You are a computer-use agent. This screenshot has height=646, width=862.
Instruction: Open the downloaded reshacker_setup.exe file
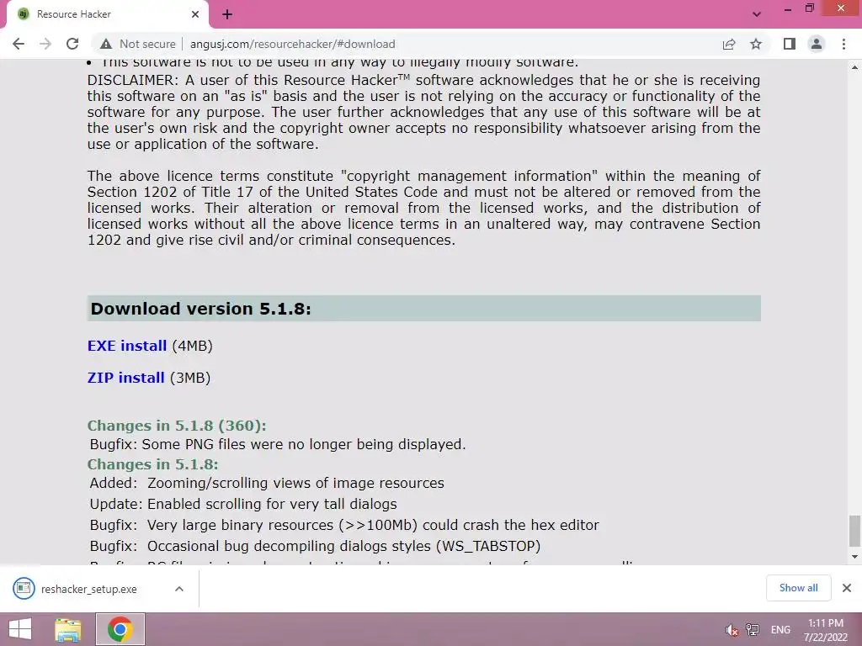(89, 589)
